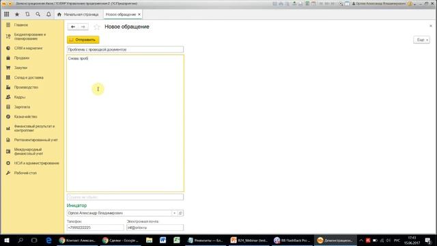Click Регламентированный учет section icon

8,139
